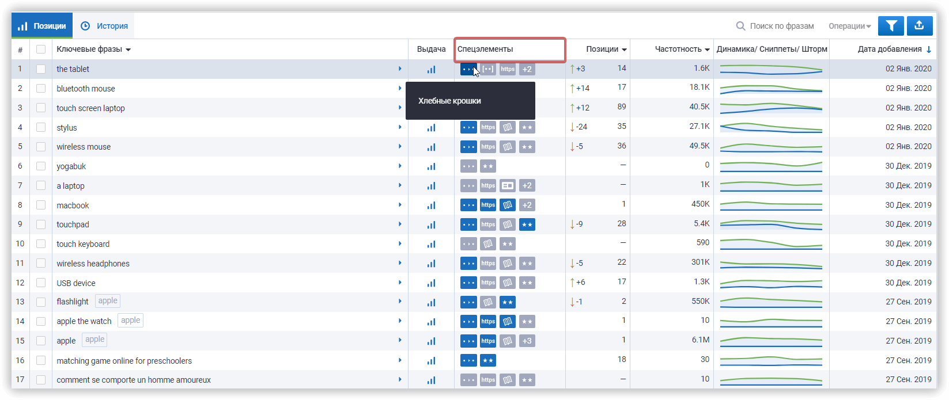Open the Операции dropdown menu

tap(849, 26)
